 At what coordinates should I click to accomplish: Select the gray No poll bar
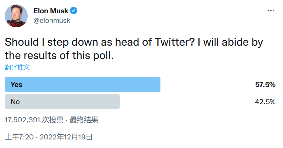click(x=62, y=102)
